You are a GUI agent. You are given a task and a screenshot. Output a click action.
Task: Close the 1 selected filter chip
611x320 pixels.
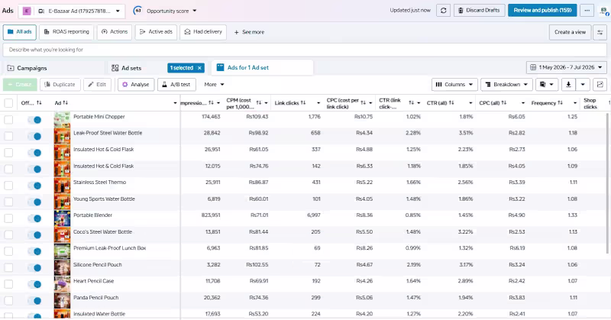pos(199,68)
